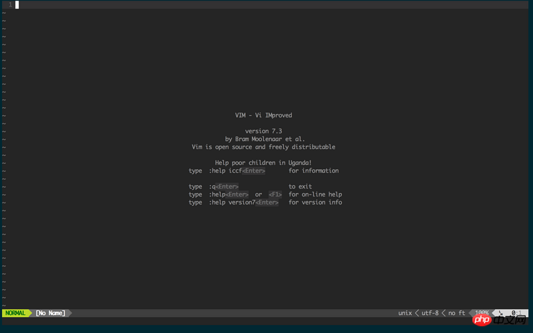Viewport: 533px width, 333px height.
Task: Click the 'for on-line help' text
Action: coord(315,194)
